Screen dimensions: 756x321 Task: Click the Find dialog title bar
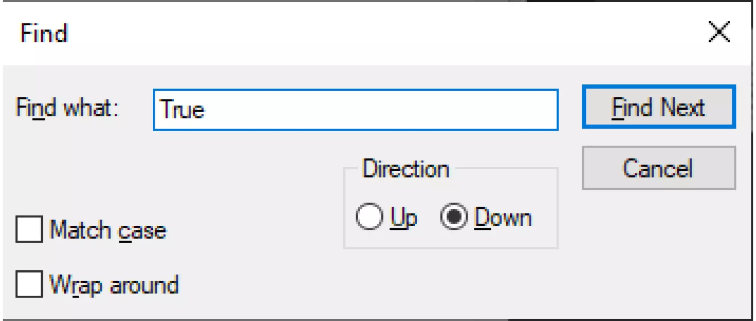point(340,33)
